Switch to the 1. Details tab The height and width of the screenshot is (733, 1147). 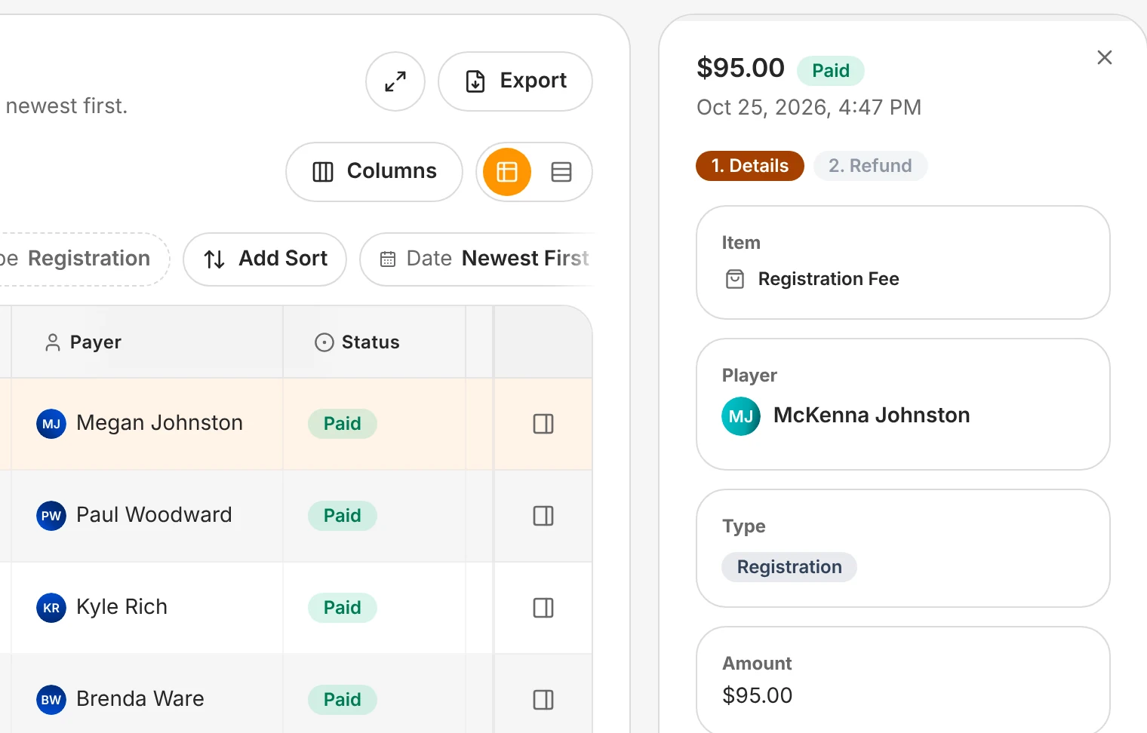click(x=750, y=166)
